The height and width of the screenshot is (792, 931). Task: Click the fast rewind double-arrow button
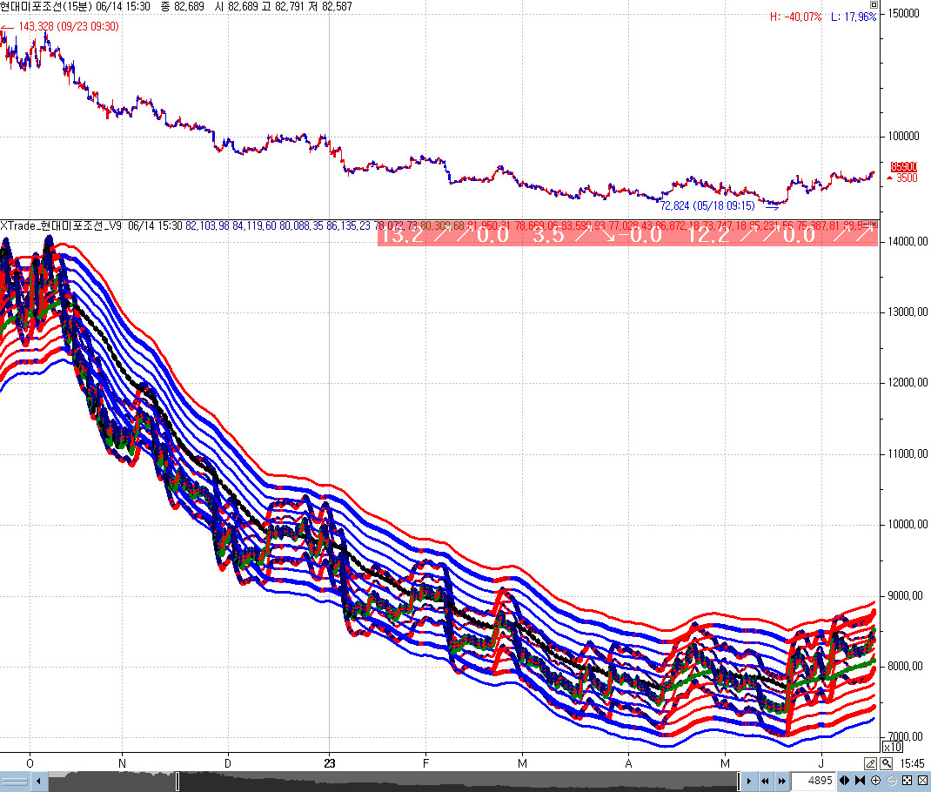765,782
